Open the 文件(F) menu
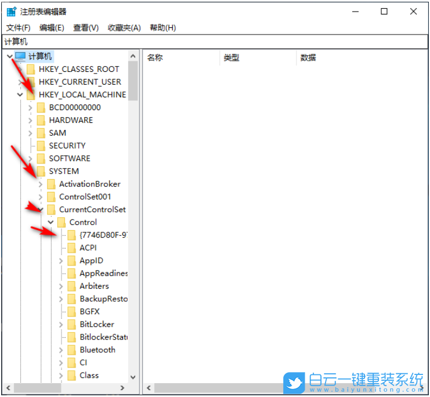The width and height of the screenshot is (430, 397). (18, 28)
